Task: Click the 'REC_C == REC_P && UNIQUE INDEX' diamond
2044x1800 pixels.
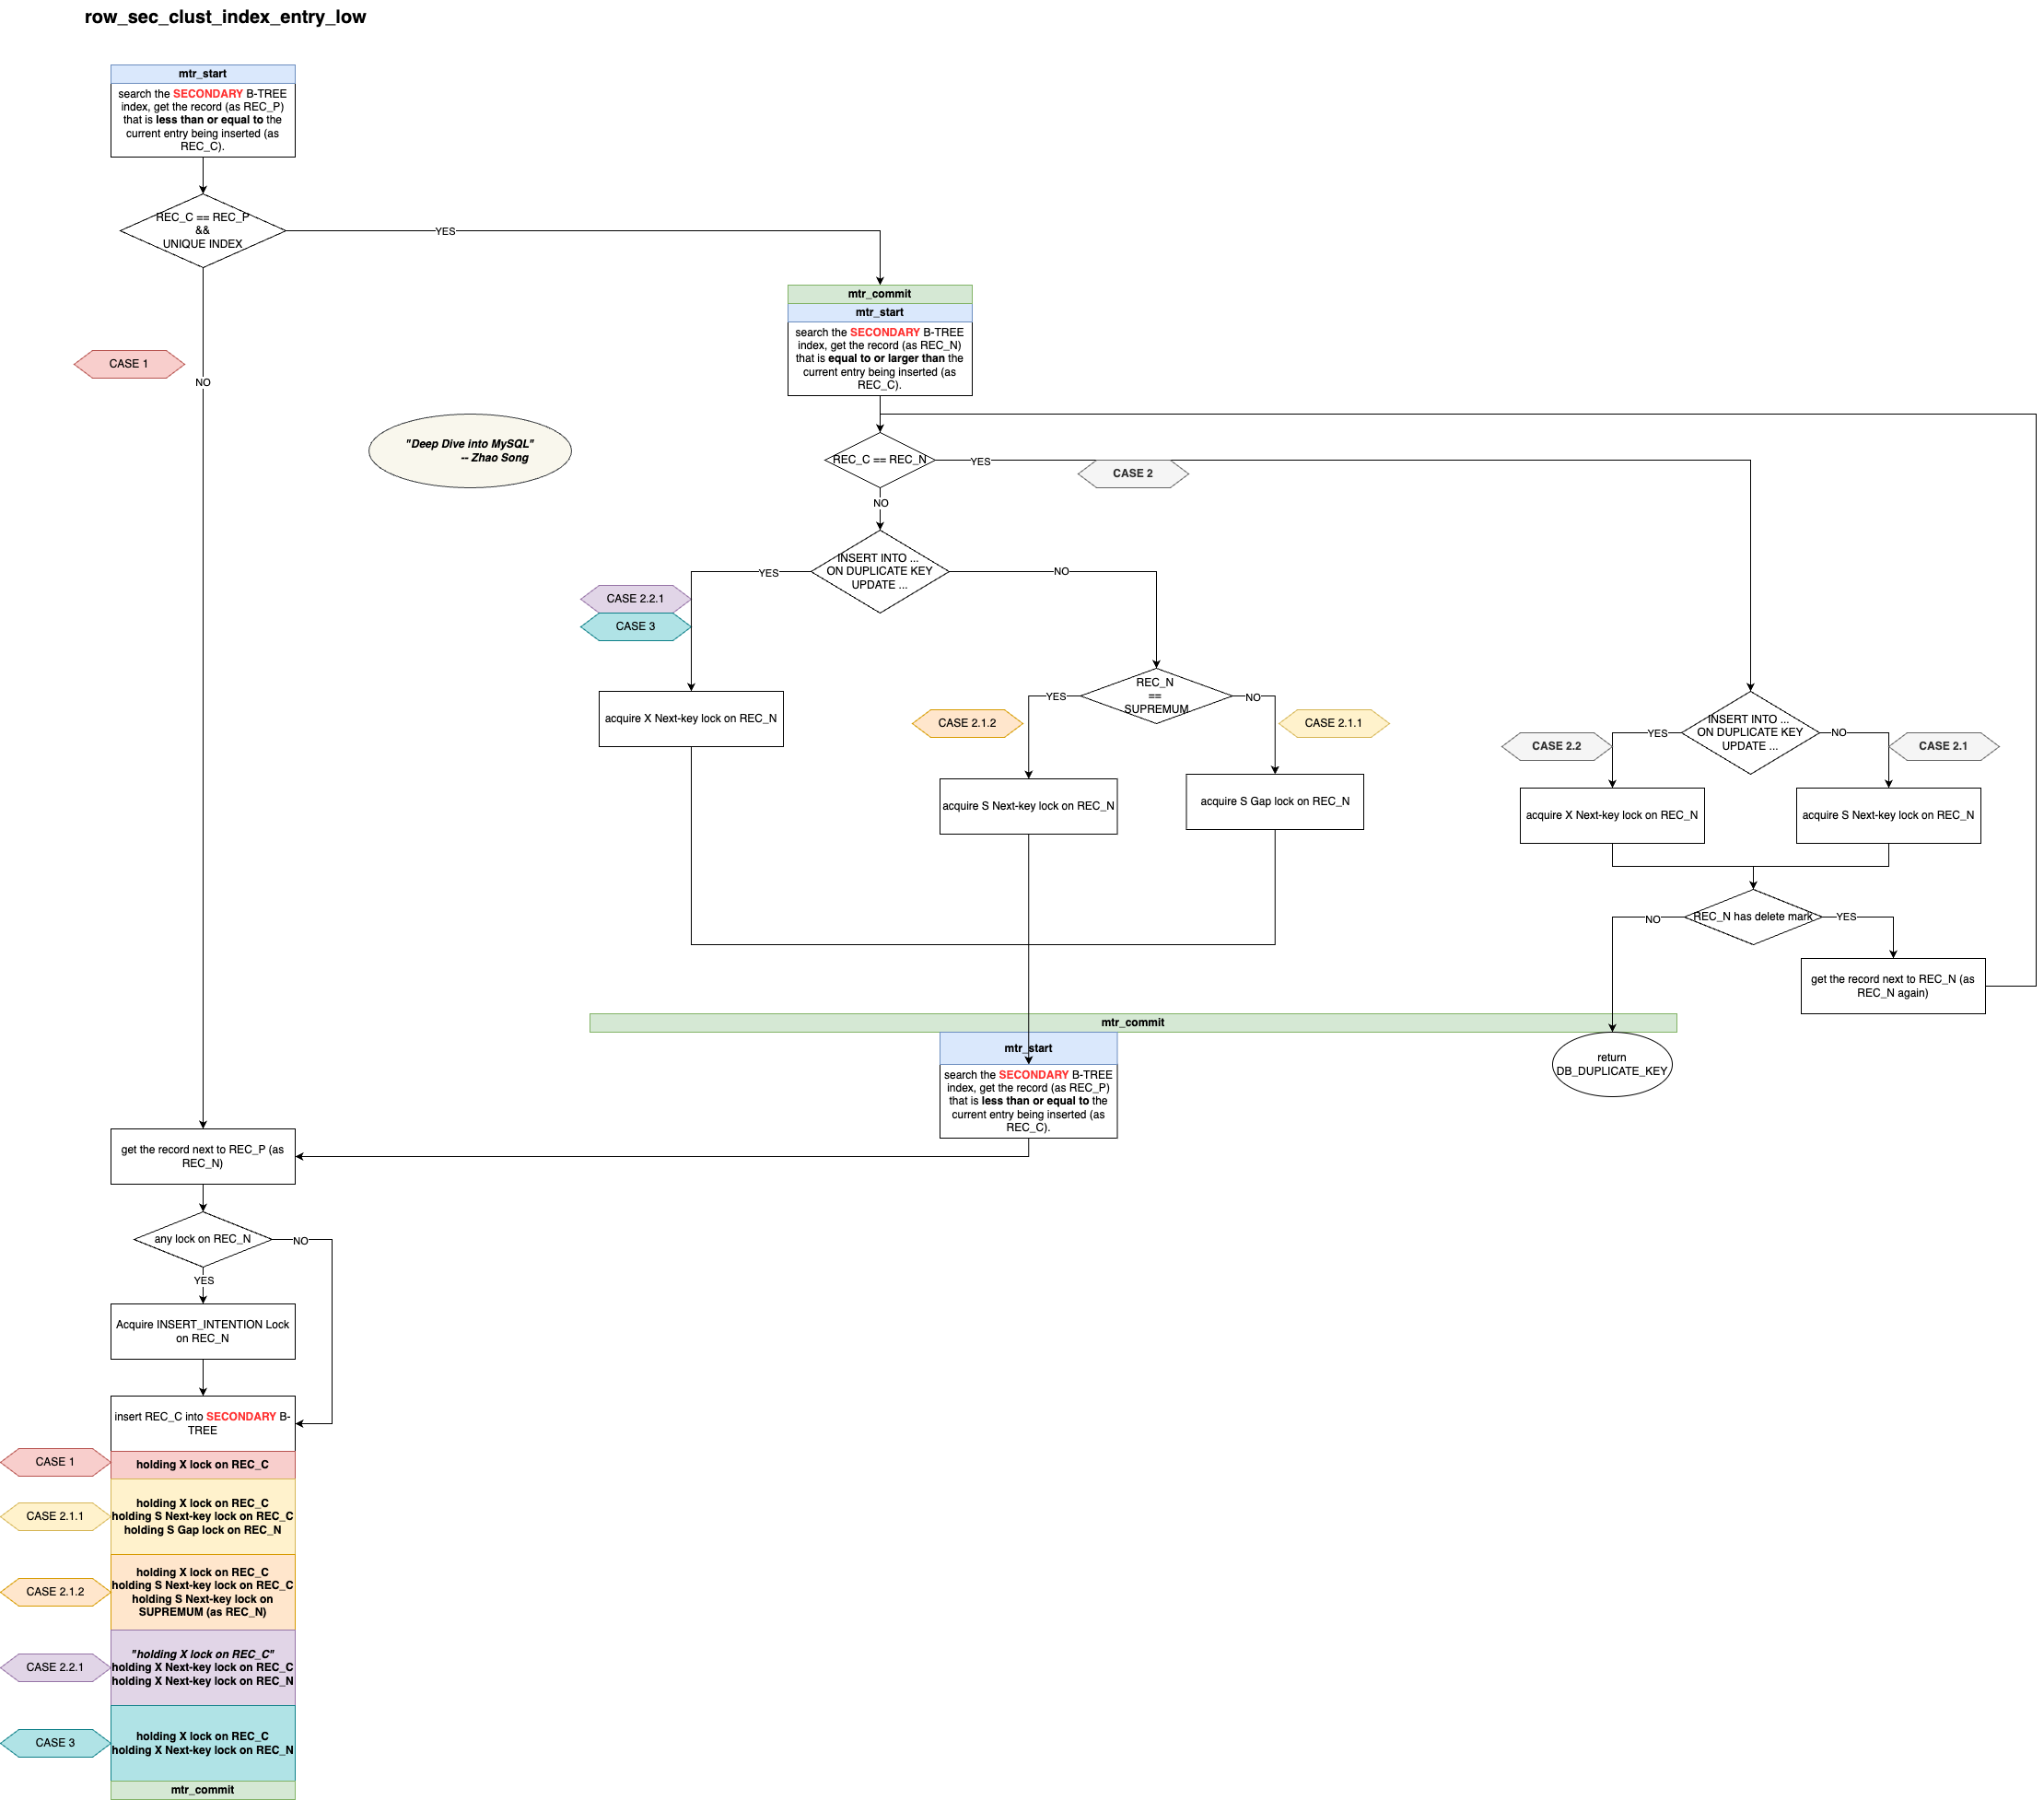Action: (x=203, y=231)
